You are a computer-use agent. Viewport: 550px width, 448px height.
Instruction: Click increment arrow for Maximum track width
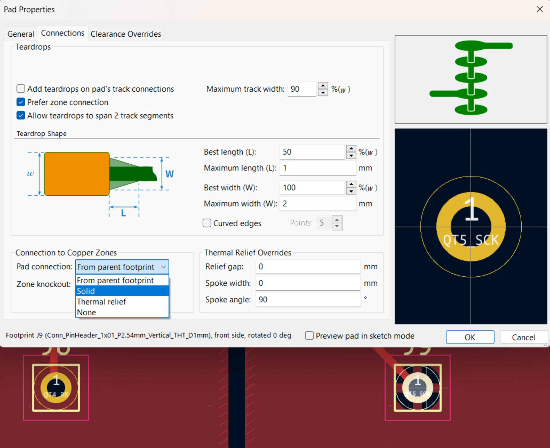(x=323, y=86)
